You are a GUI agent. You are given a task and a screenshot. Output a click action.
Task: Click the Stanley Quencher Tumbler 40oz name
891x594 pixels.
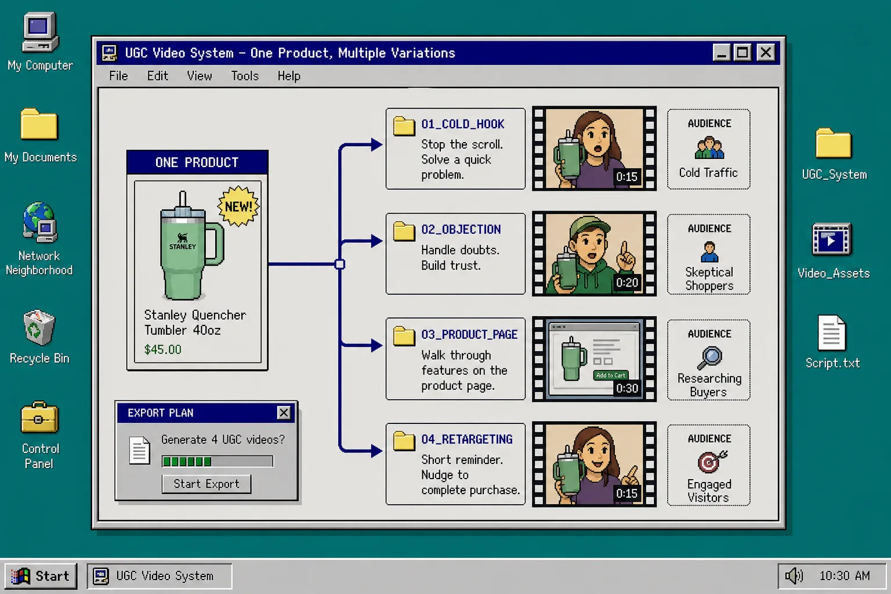(x=195, y=323)
